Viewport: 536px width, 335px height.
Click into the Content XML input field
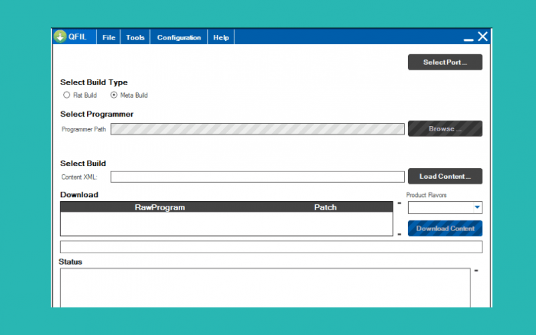[x=257, y=177]
